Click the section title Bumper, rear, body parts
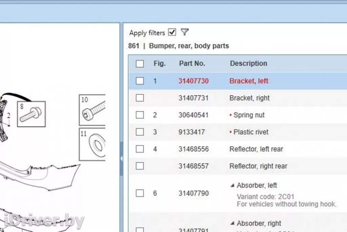 pyautogui.click(x=189, y=46)
